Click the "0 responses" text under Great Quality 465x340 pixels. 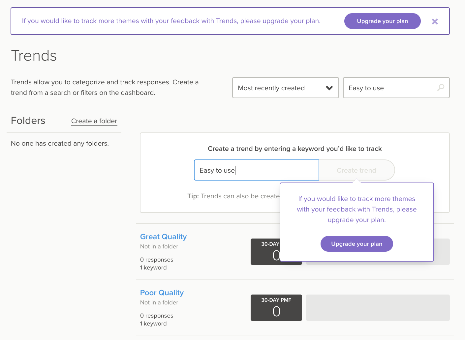(157, 260)
